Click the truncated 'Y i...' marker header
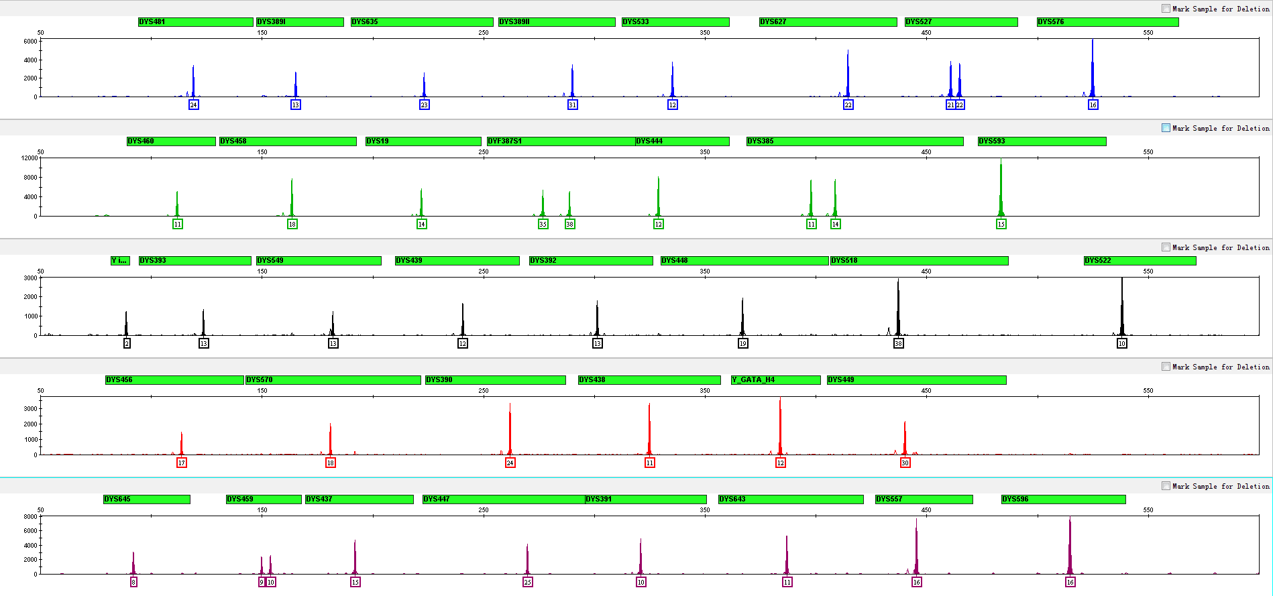Screen dimensions: 1273x596 (x=120, y=261)
